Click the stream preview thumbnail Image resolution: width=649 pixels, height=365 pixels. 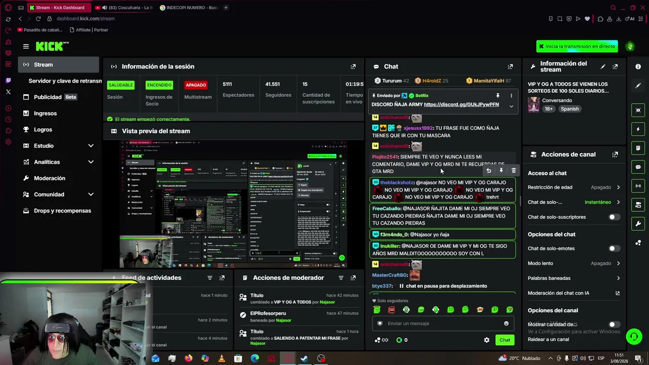[x=234, y=204]
